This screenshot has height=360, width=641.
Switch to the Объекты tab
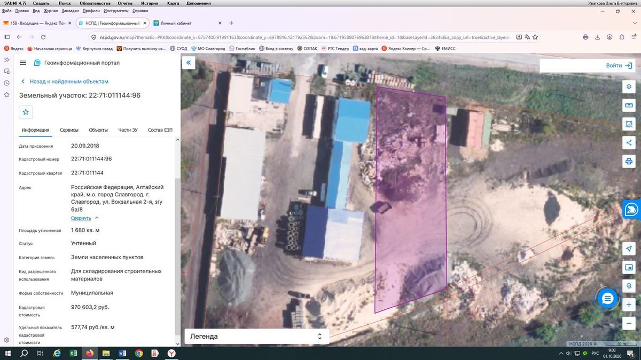coord(98,130)
